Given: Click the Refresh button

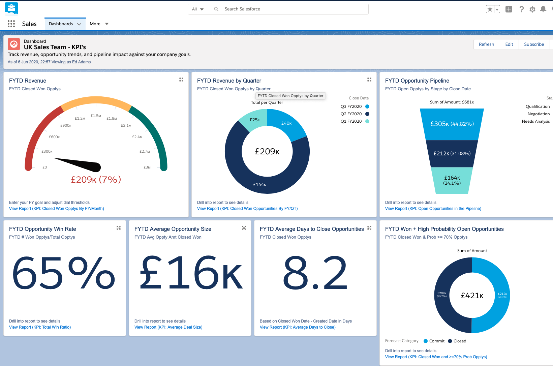Looking at the screenshot, I should (x=486, y=44).
